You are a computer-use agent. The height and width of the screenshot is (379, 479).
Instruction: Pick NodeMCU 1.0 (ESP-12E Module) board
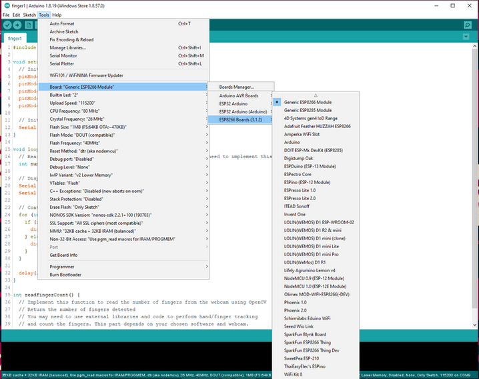coord(316,286)
